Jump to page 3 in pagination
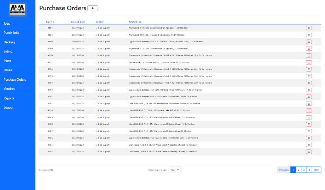Image resolution: width=325 pixels, height=190 pixels. point(304,170)
